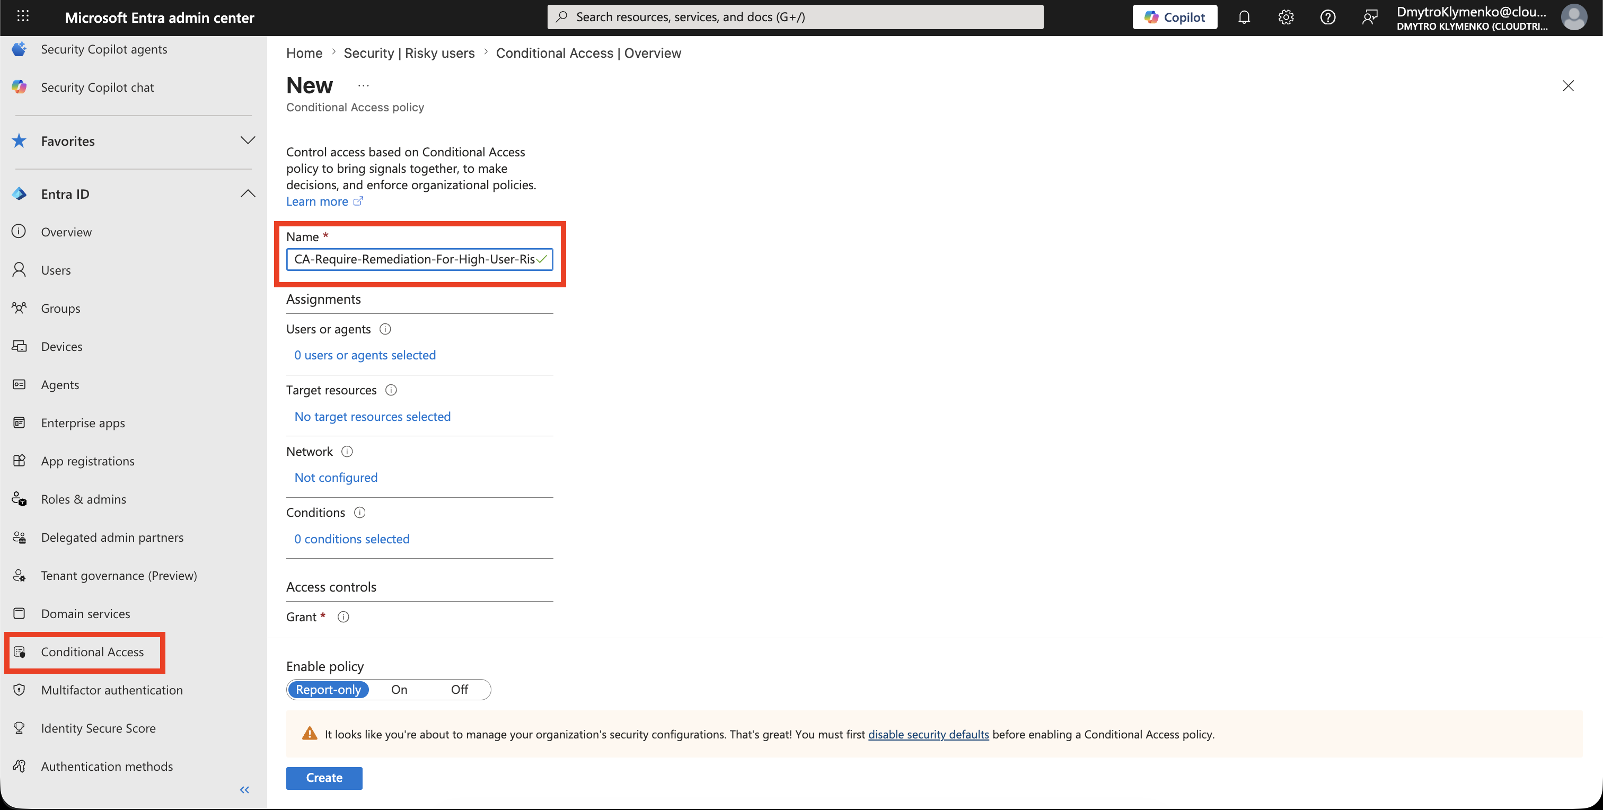This screenshot has width=1603, height=810.
Task: Open the ellipsis menu next to New
Action: coord(364,86)
